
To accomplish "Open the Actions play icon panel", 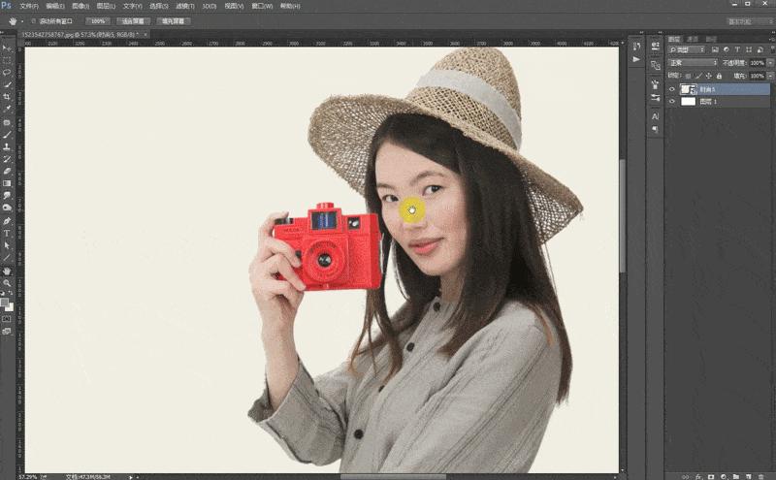I will pos(636,60).
